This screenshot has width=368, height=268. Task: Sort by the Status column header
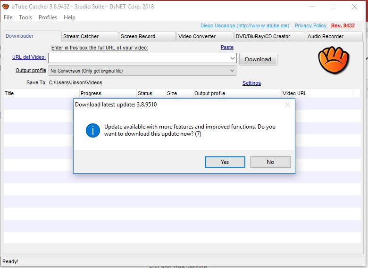(151, 93)
